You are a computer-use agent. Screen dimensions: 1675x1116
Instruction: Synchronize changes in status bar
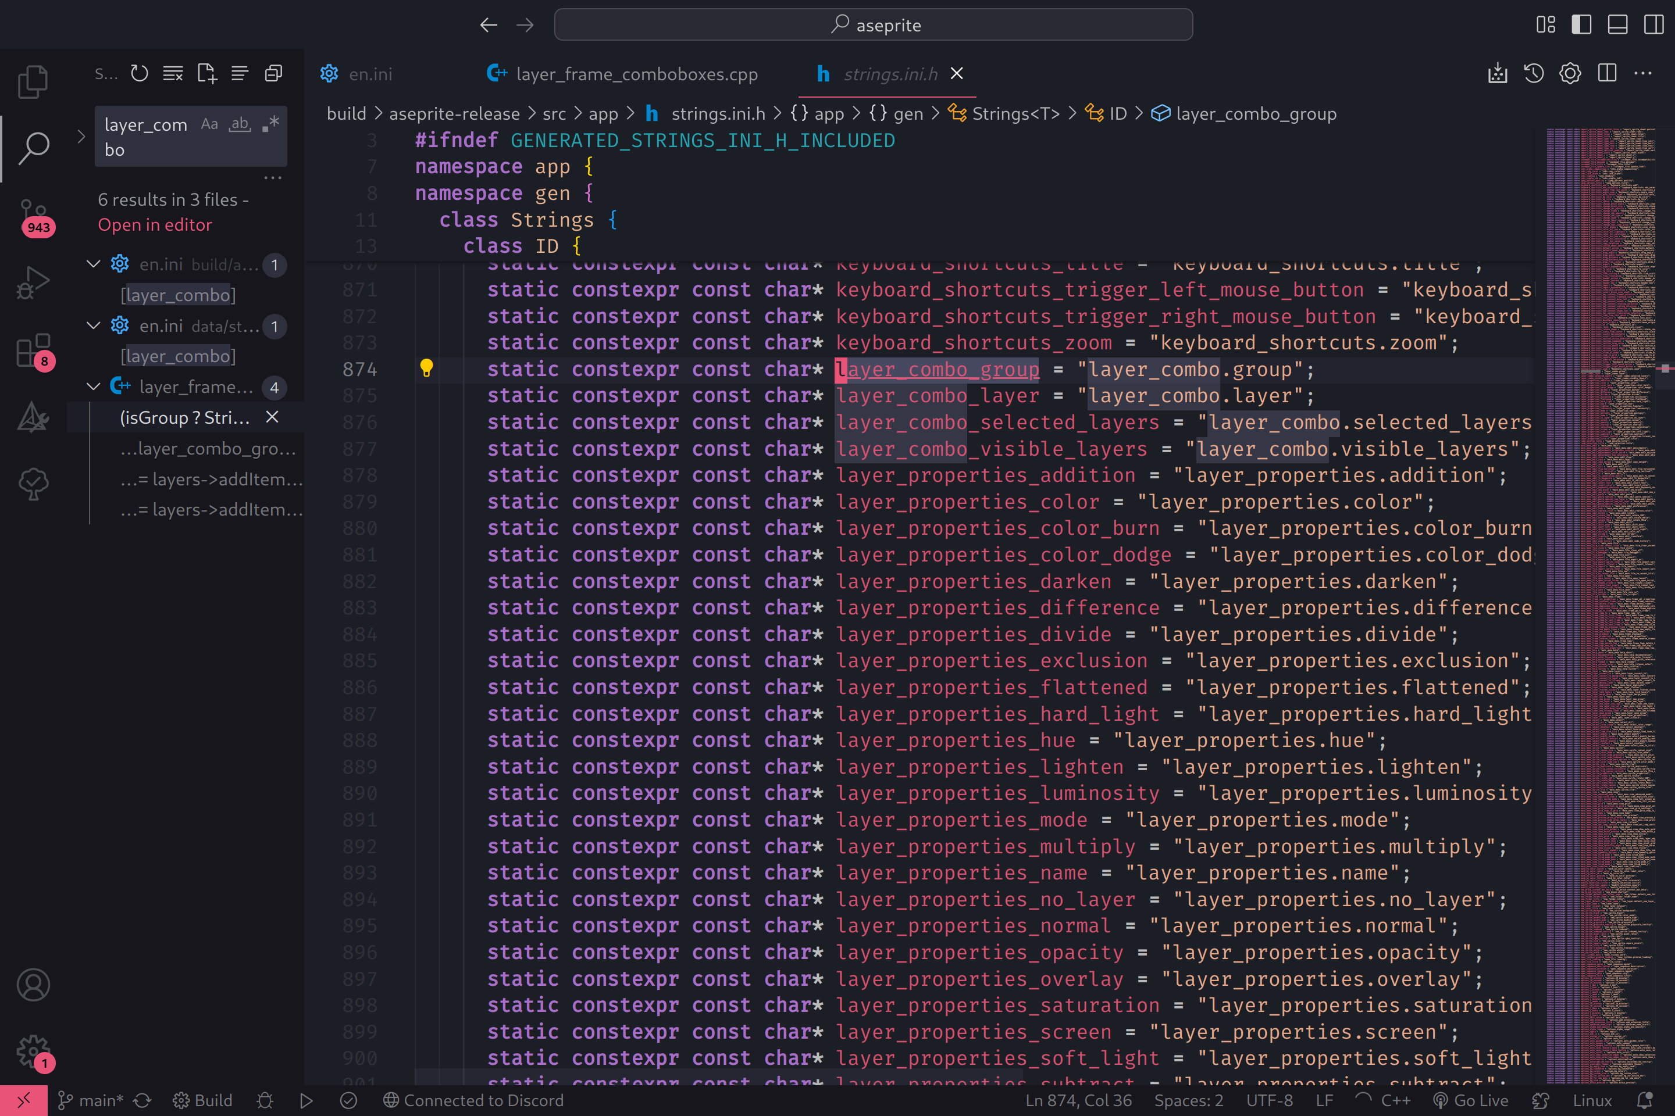click(142, 1100)
